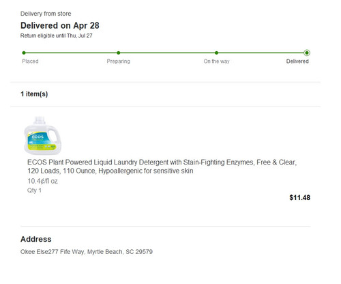Click the Delivered circle marker
Image resolution: width=341 pixels, height=284 pixels.
tap(307, 53)
